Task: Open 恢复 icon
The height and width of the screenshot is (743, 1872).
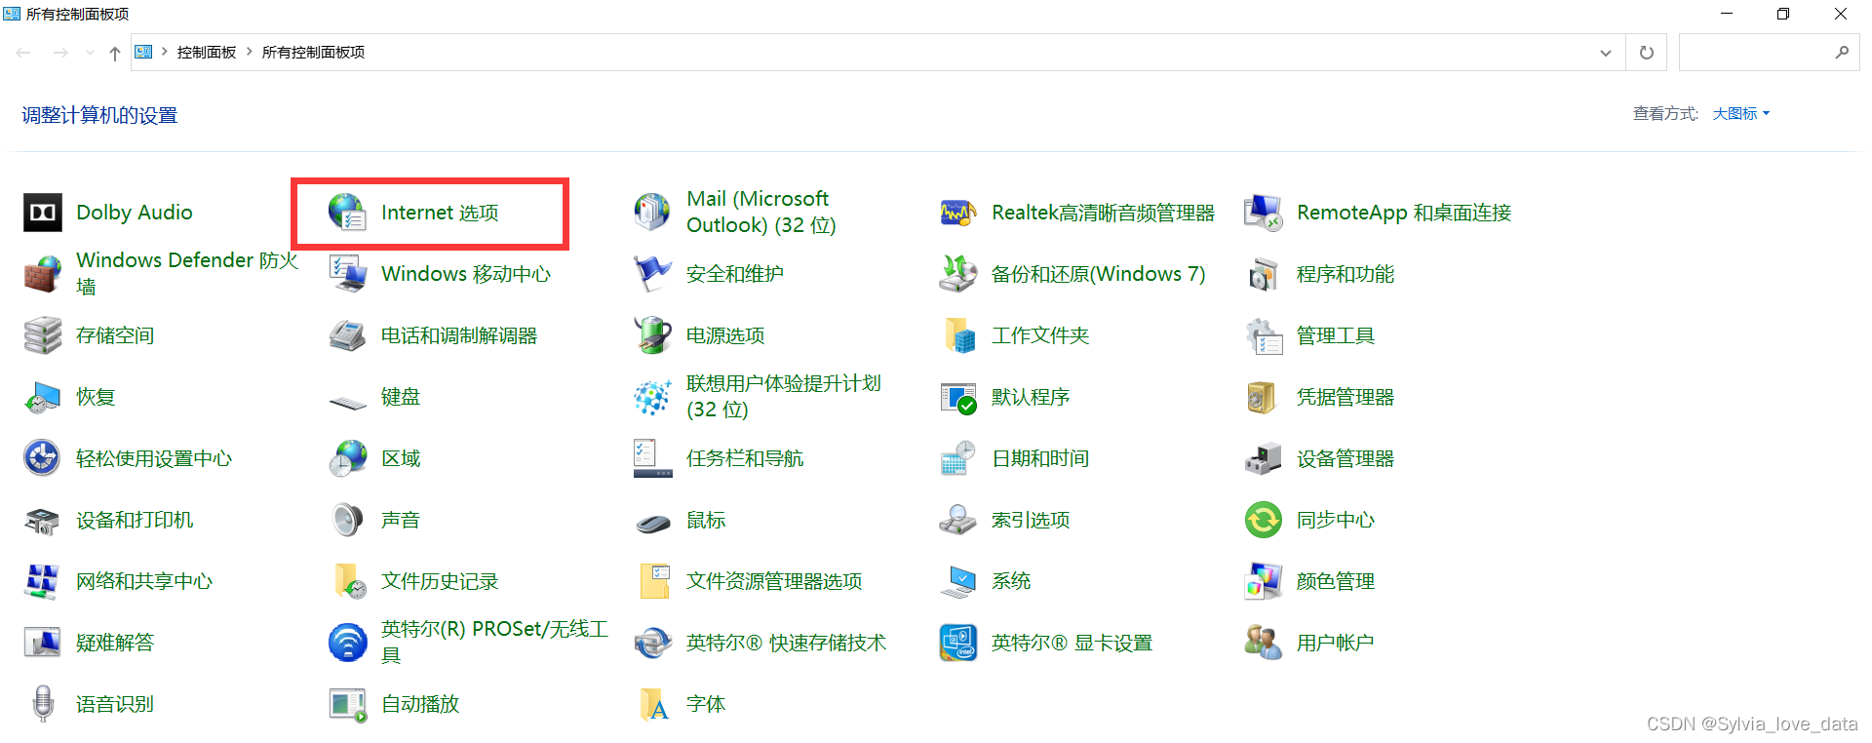Action: click(43, 397)
